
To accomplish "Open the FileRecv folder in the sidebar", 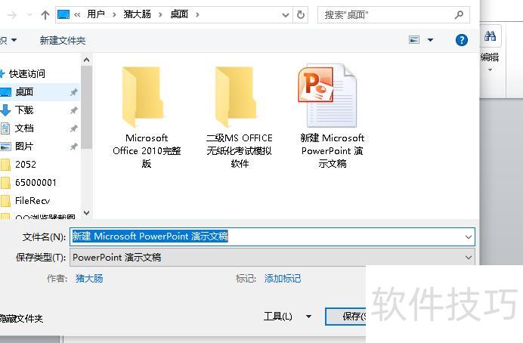I will (32, 201).
